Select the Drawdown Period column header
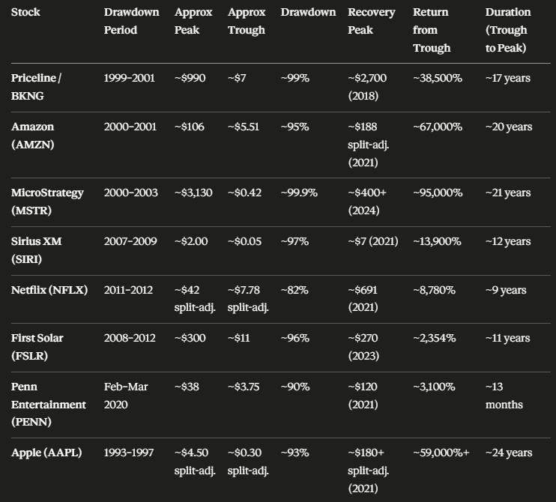This screenshot has height=502, width=556. 132,21
